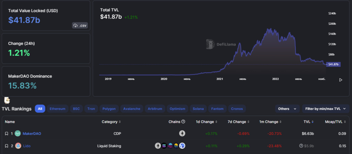The width and height of the screenshot is (352, 154).
Task: Filter rankings by Tron
Action: click(x=91, y=109)
